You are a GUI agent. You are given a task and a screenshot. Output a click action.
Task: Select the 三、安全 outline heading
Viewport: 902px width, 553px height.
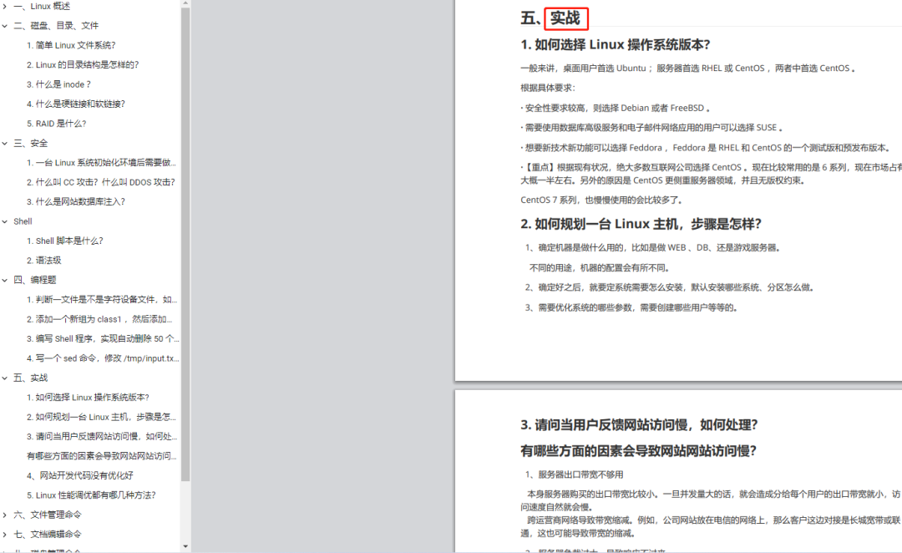31,144
